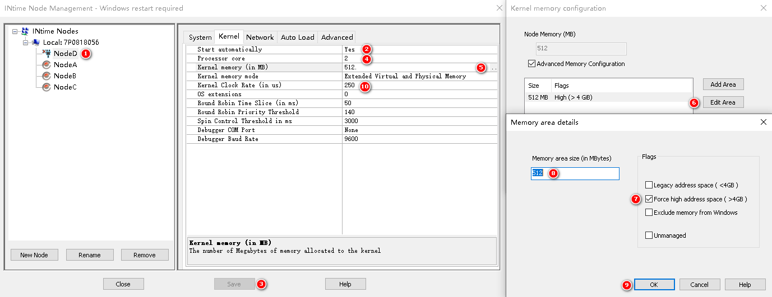Toggle Advanced Memory Configuration checkbox
The height and width of the screenshot is (297, 772).
(531, 64)
